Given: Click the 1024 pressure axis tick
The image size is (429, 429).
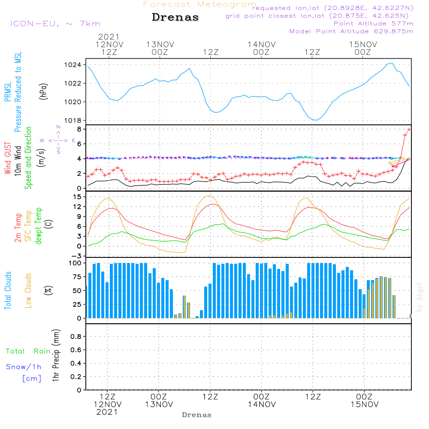Looking at the screenshot, I should (x=73, y=65).
